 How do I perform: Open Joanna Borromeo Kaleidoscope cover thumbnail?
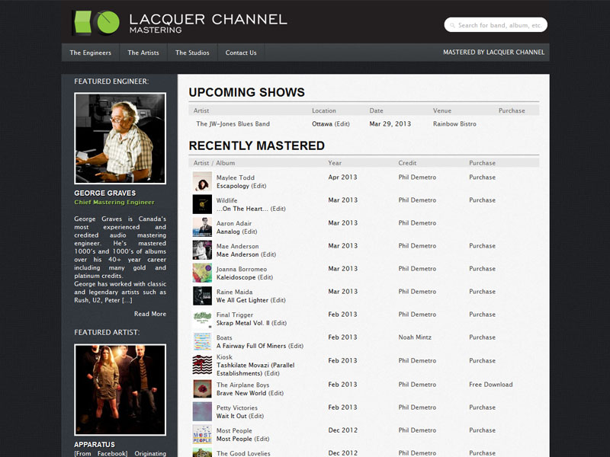pyautogui.click(x=202, y=273)
